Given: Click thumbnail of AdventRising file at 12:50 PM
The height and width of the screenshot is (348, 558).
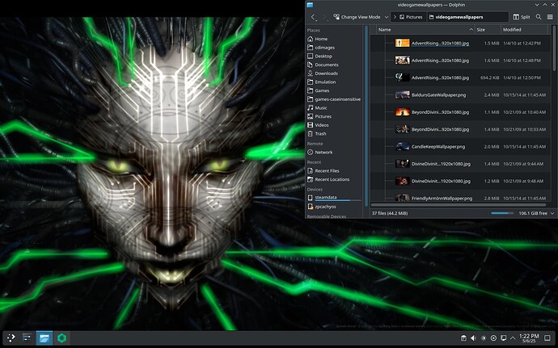Looking at the screenshot, I should [403, 78].
